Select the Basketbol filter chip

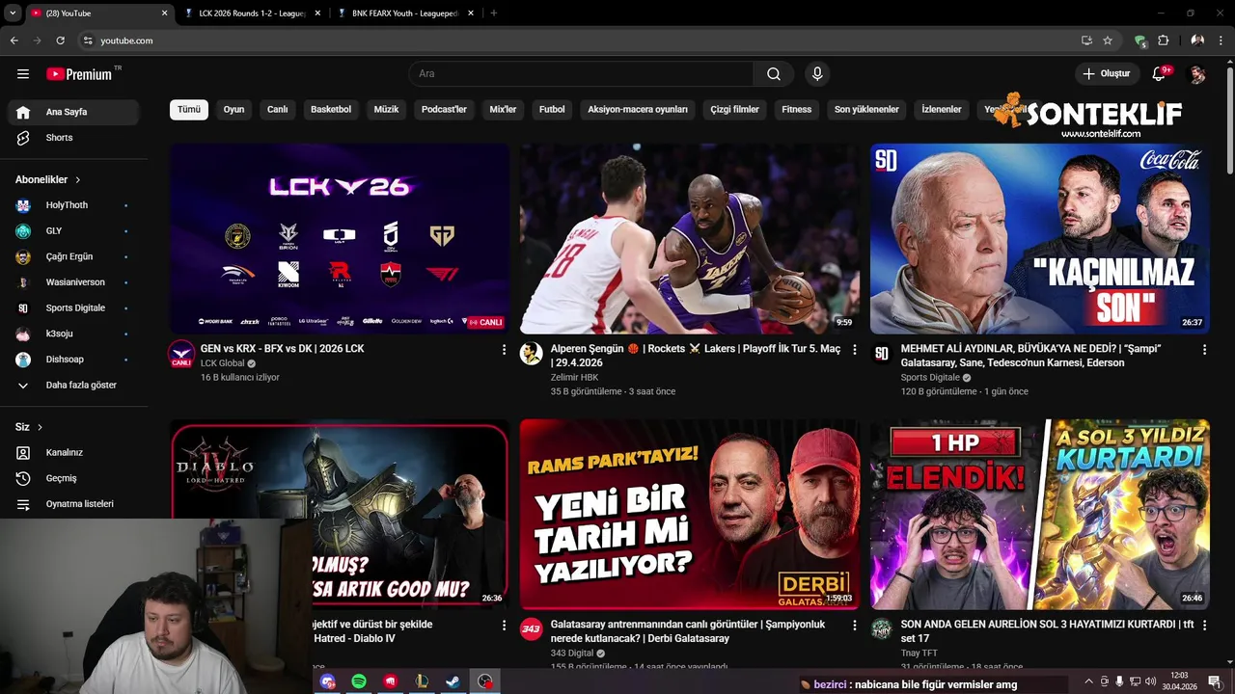[331, 110]
